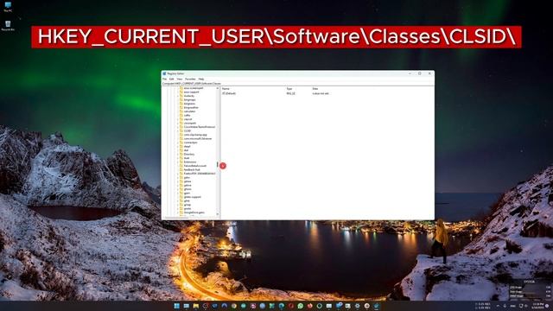Expand the Extensions key node

177,162
